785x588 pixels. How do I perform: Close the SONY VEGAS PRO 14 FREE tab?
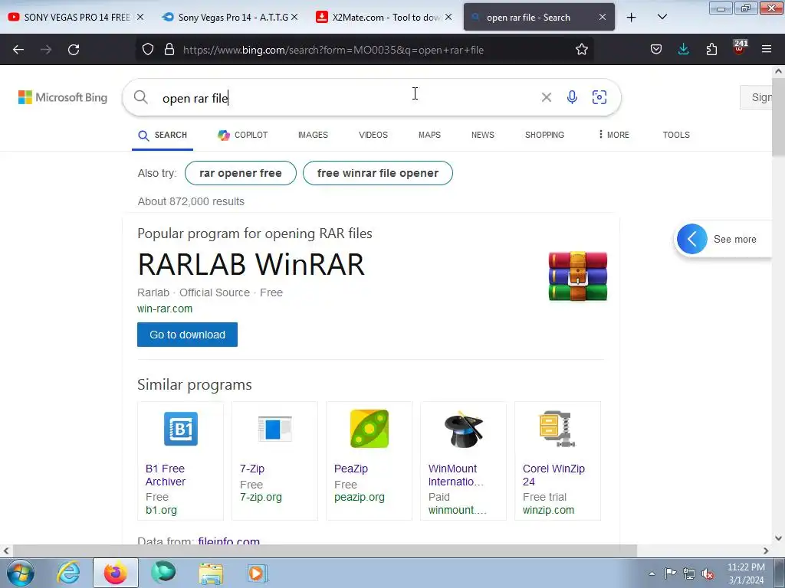click(140, 17)
